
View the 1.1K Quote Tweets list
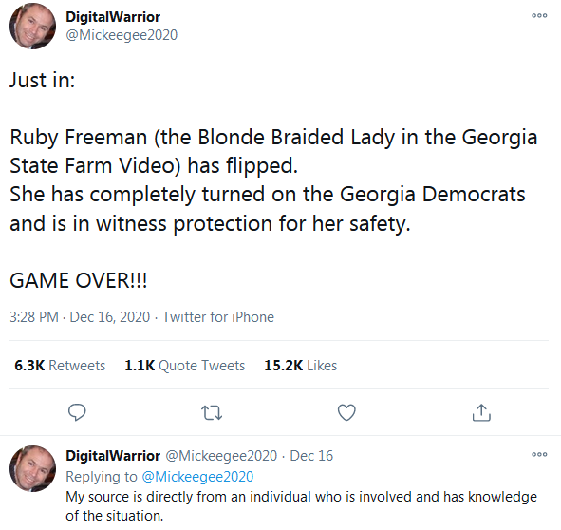[184, 366]
